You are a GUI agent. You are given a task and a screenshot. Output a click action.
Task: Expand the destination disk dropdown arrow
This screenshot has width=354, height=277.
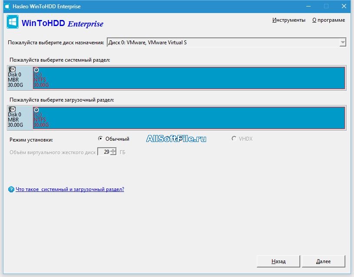342,43
